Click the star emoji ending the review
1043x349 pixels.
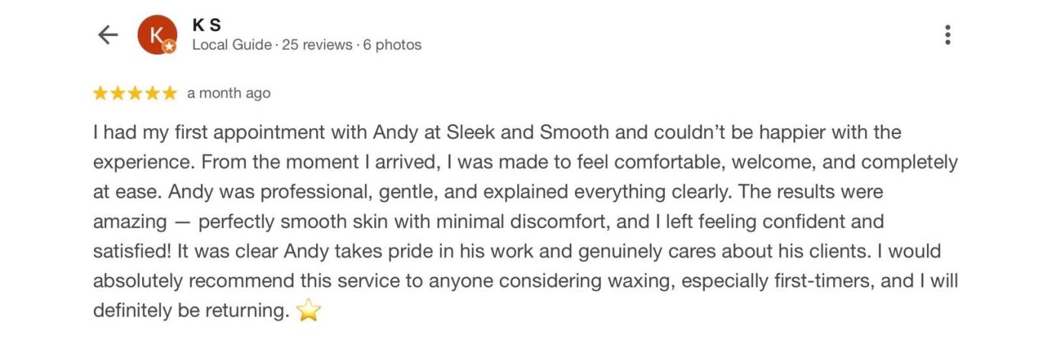[308, 311]
